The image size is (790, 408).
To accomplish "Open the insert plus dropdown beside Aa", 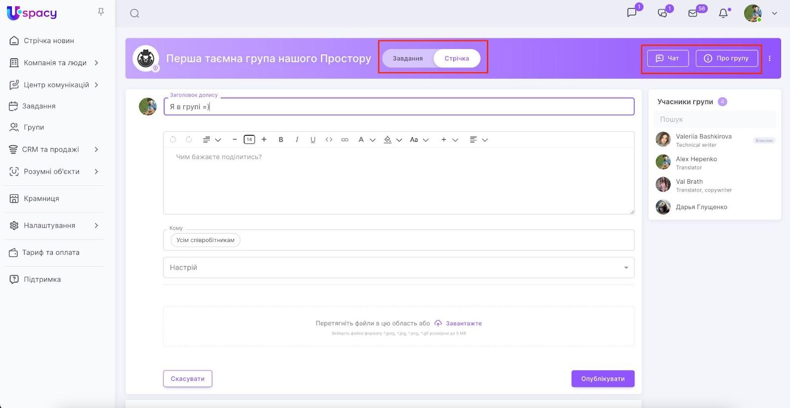I will [x=449, y=140].
